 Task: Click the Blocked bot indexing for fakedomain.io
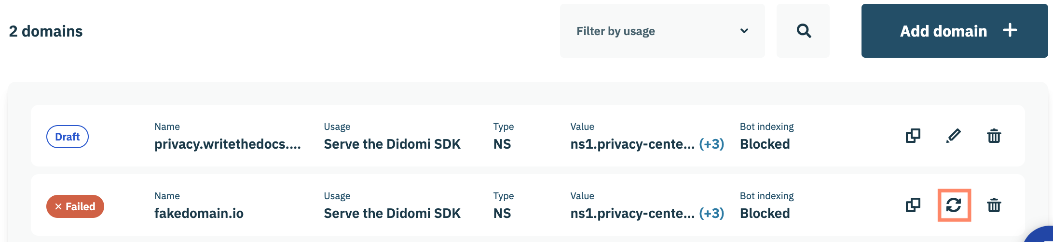click(765, 213)
